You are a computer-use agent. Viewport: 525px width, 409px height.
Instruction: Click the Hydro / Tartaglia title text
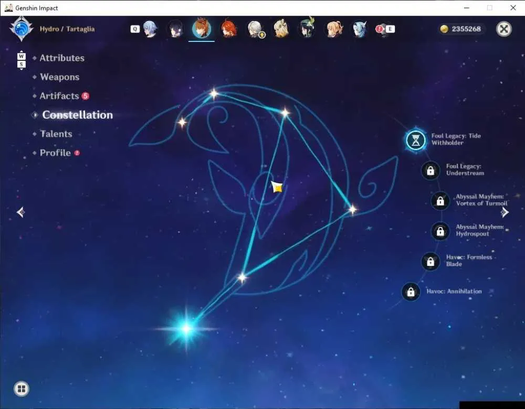(67, 29)
